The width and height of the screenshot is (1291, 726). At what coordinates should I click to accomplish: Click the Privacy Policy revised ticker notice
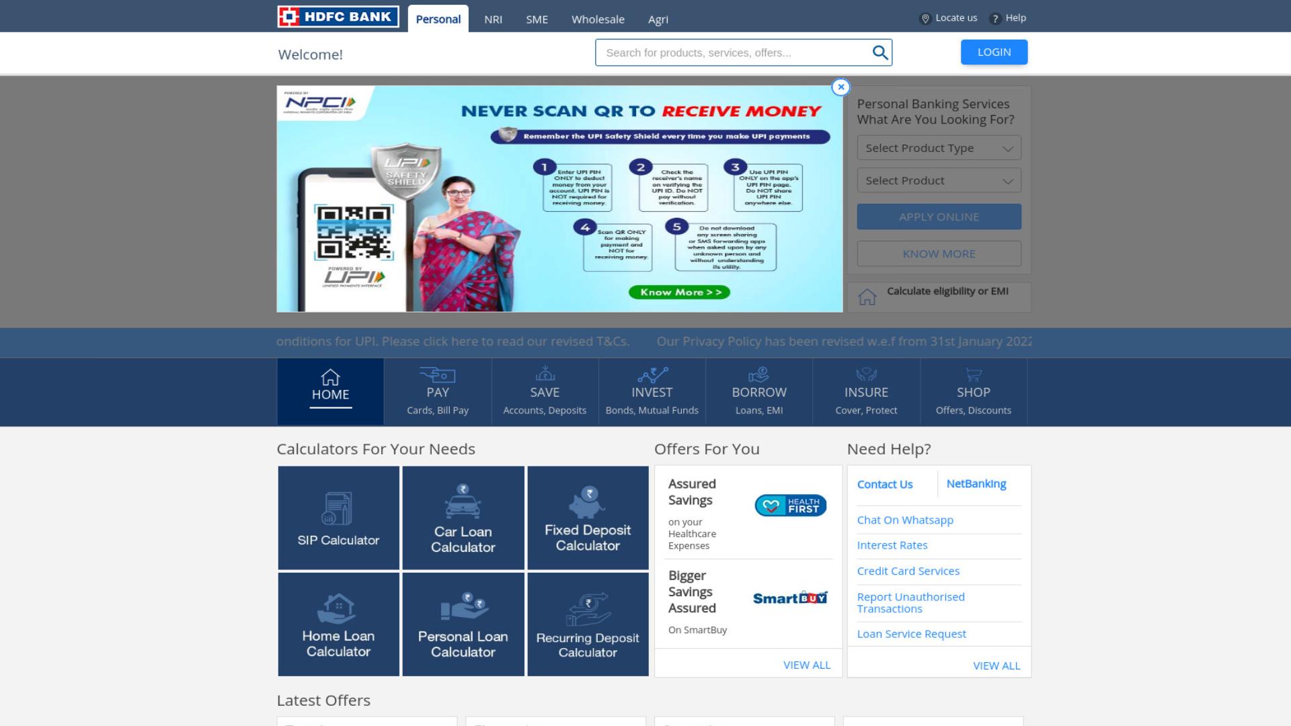(844, 341)
